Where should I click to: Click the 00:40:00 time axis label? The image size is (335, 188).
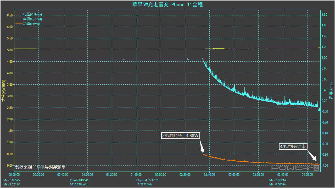(63, 175)
